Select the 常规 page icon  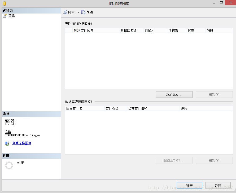tap(5, 16)
